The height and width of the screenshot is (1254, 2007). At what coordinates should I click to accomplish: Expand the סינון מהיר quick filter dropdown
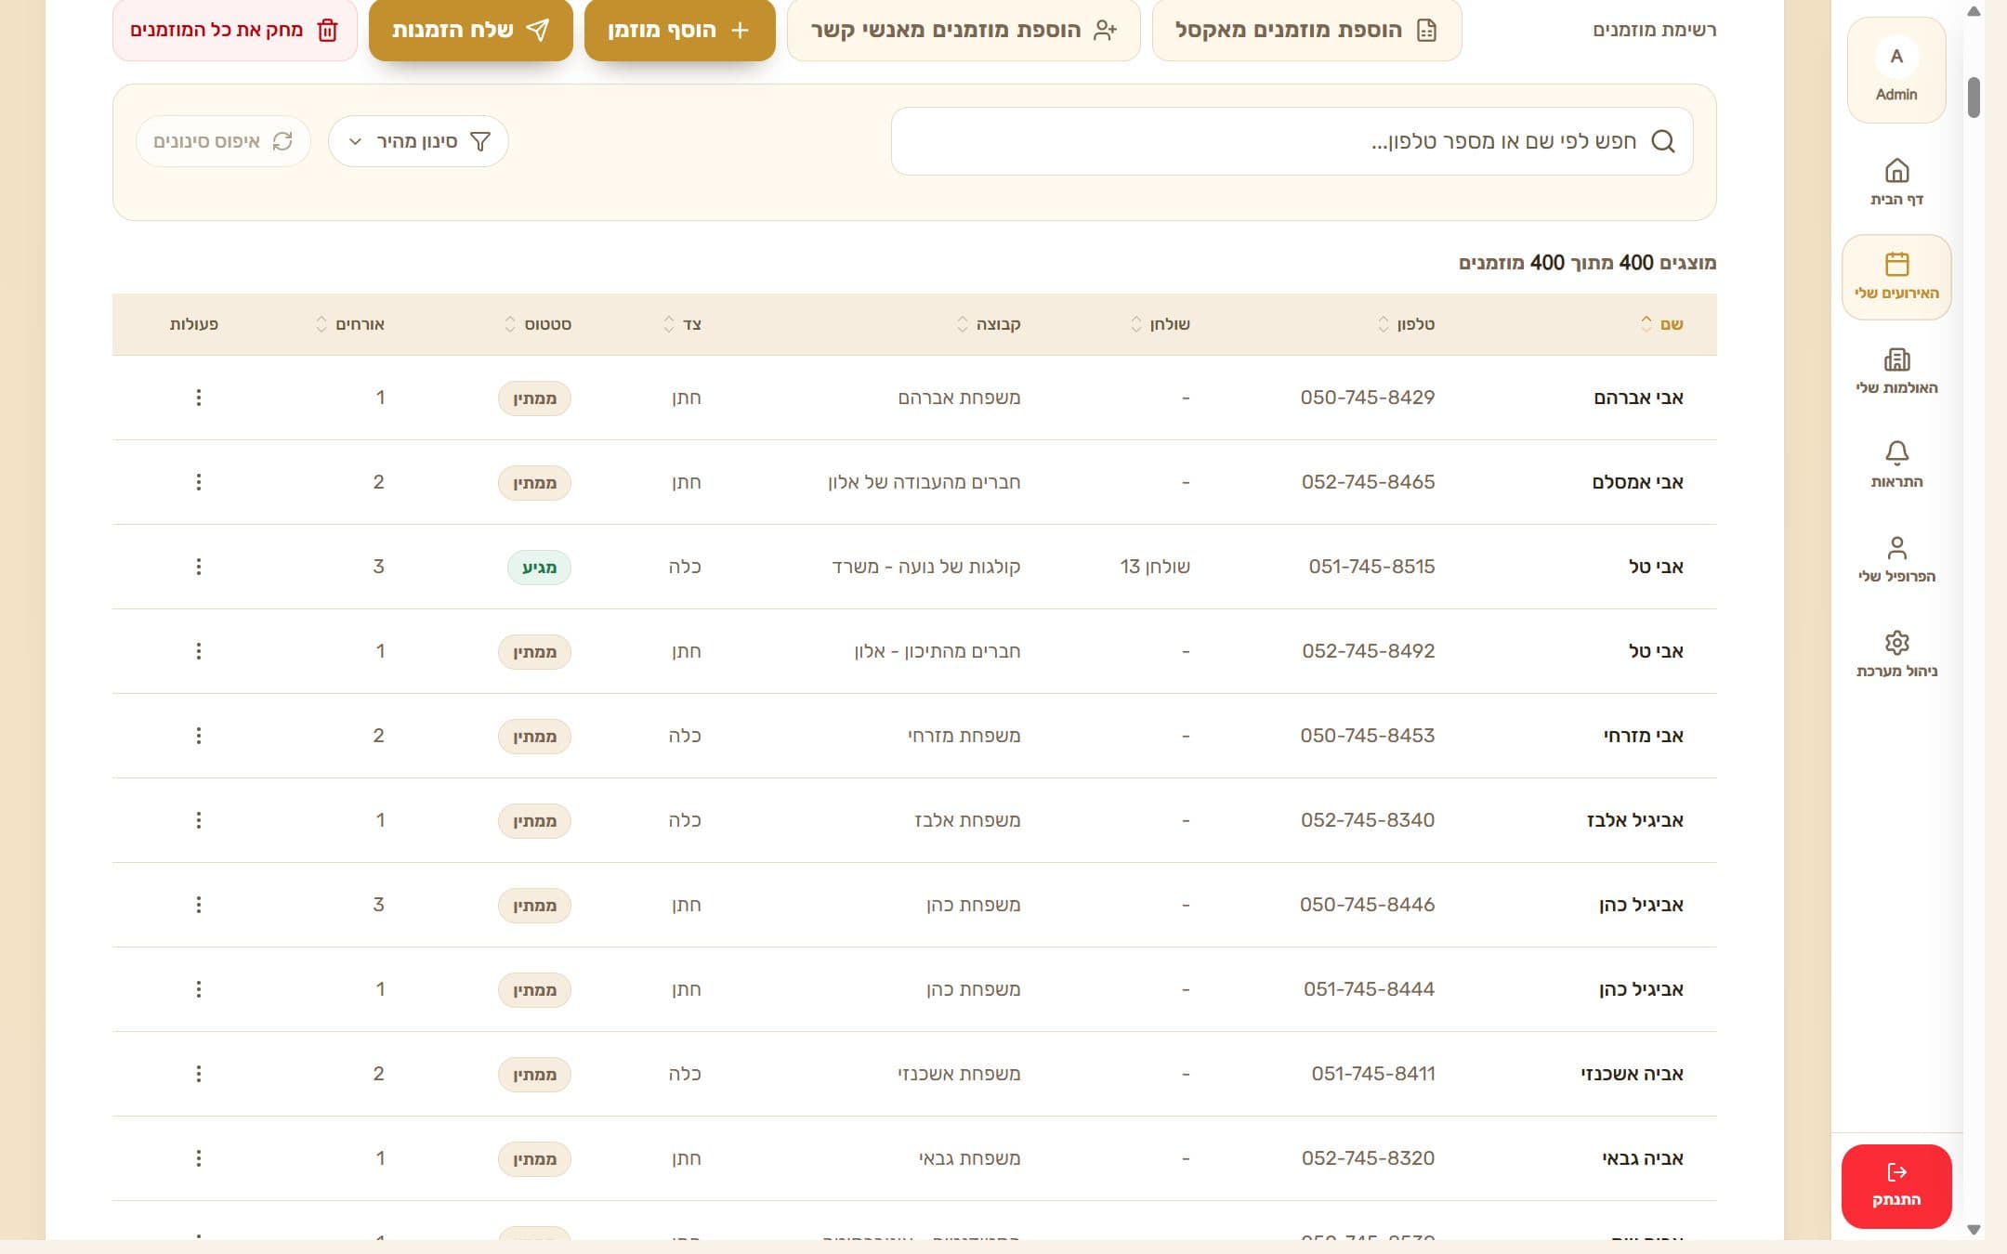point(418,141)
